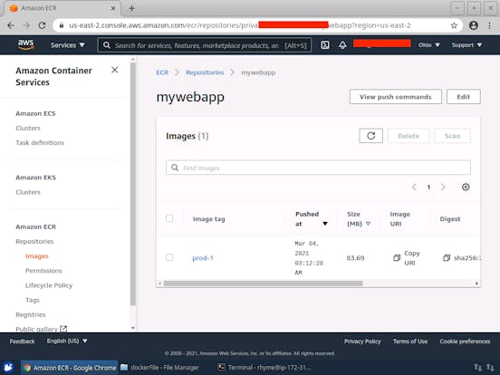Open Clusters under Amazon ECS
This screenshot has height=375, width=500.
point(28,128)
